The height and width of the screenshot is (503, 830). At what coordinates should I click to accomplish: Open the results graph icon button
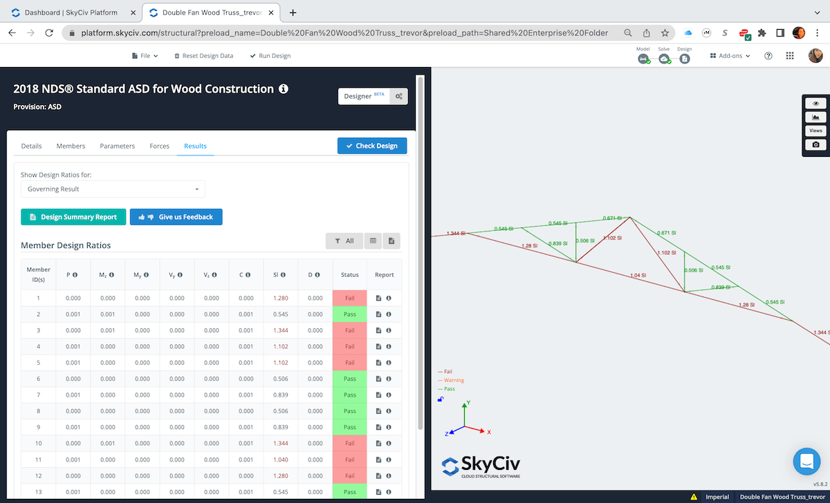pos(815,117)
